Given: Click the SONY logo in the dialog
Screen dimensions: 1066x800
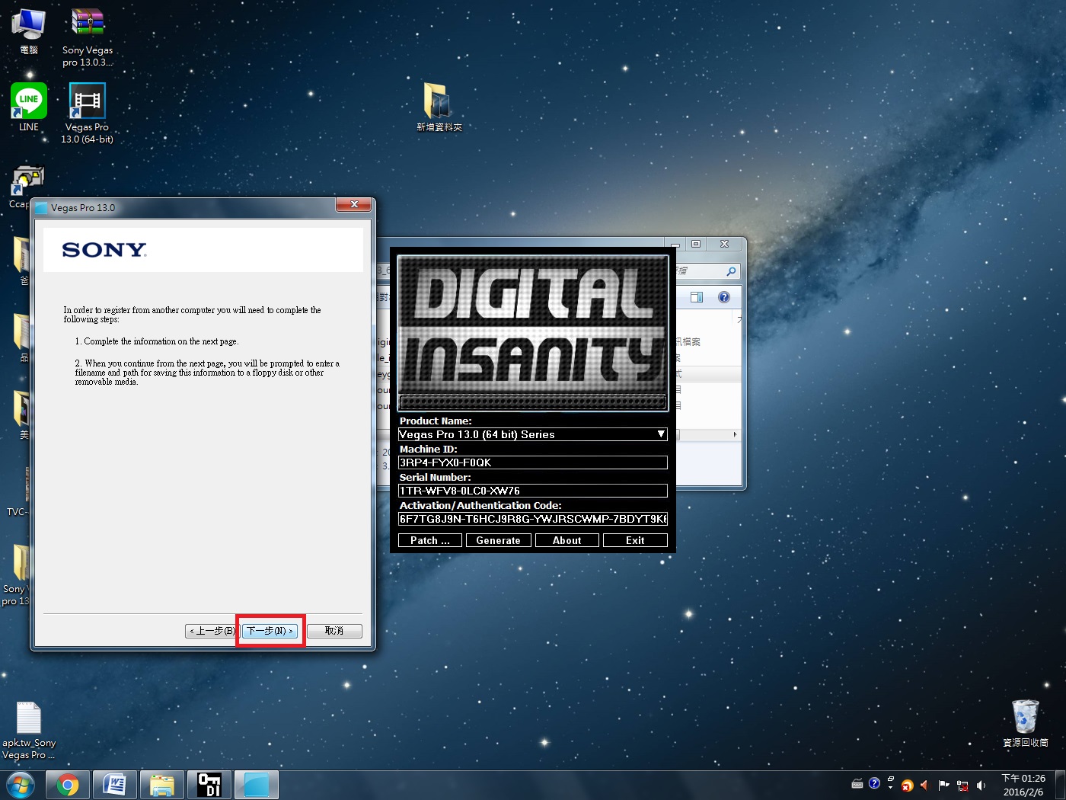Looking at the screenshot, I should coord(104,250).
